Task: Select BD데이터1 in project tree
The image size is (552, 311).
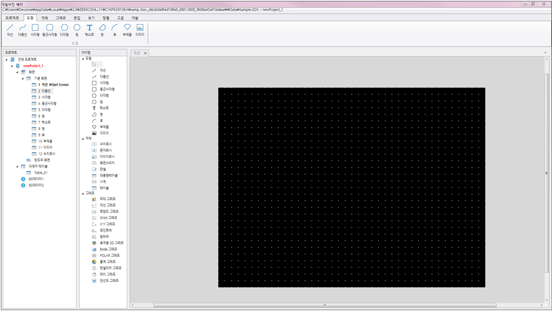Action: pos(32,179)
